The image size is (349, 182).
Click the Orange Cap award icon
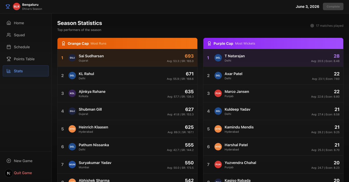click(x=63, y=43)
